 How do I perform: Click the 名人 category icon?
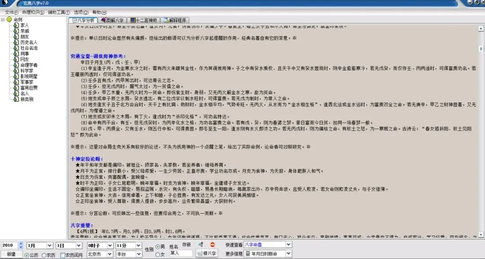16,93
